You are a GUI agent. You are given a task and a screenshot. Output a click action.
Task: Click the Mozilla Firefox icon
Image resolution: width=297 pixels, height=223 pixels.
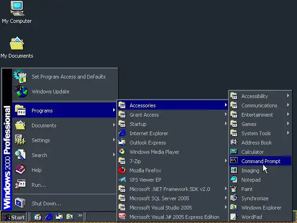tap(122, 171)
